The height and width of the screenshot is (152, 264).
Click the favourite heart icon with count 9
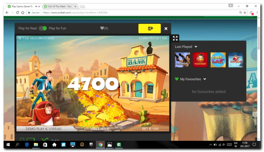click(104, 28)
